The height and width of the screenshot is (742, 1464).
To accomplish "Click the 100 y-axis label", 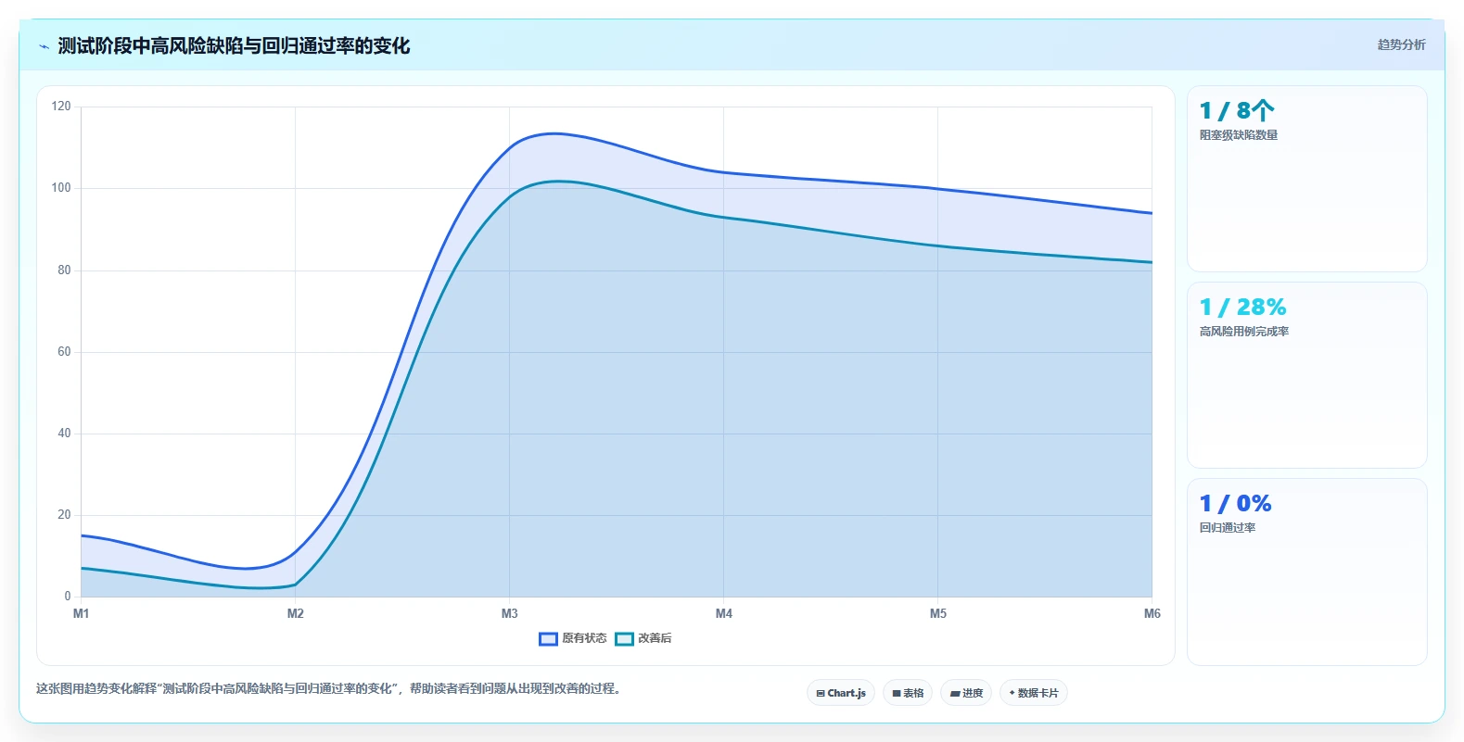I will pyautogui.click(x=61, y=188).
